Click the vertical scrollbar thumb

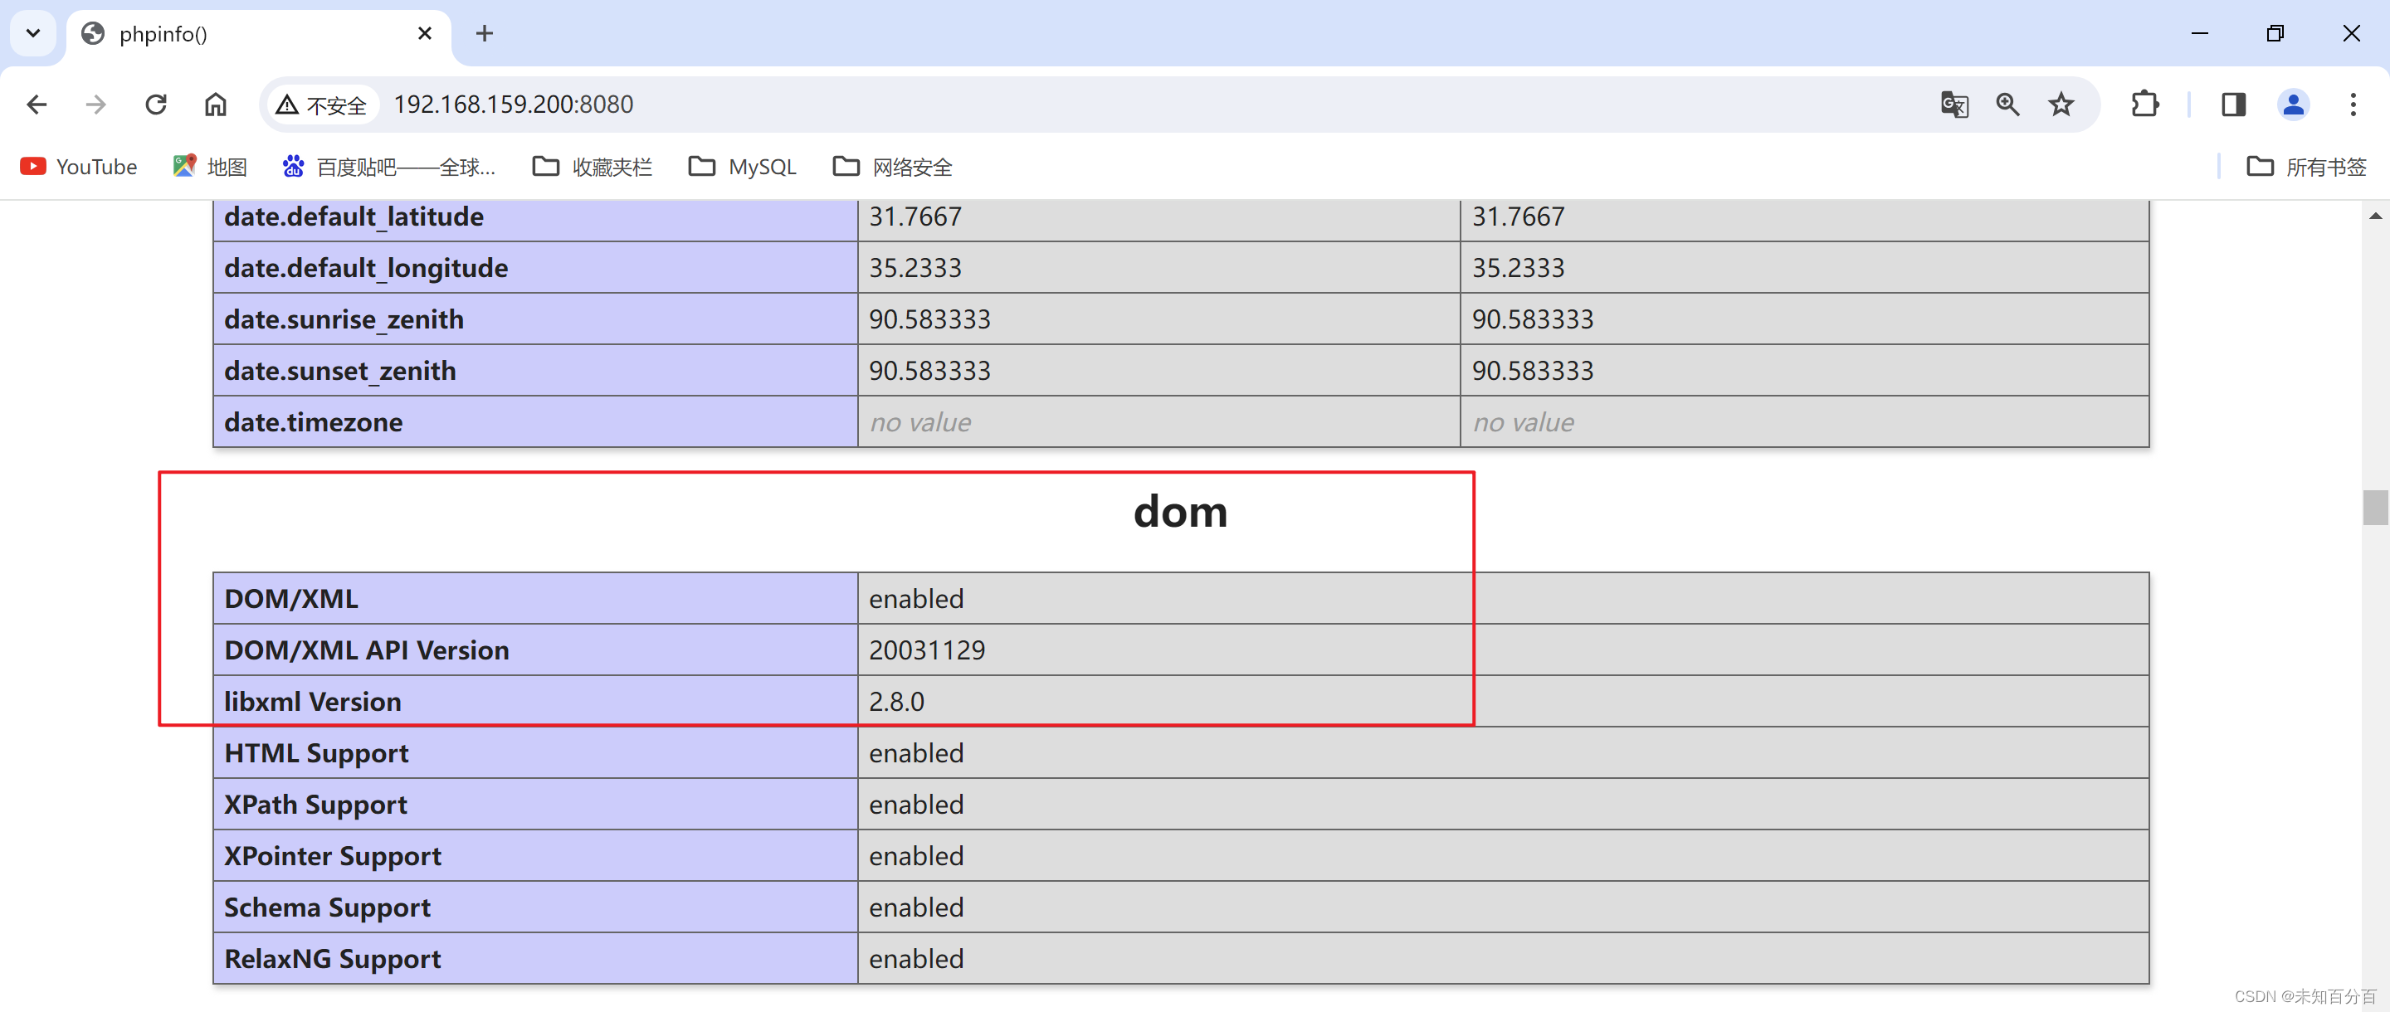tap(2374, 508)
